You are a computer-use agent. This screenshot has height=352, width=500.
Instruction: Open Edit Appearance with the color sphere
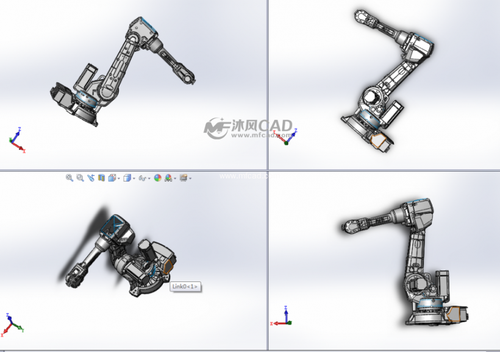click(x=157, y=177)
